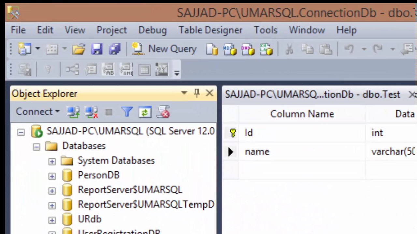Toggle auto-hide pin on Object Explorer

(x=197, y=93)
